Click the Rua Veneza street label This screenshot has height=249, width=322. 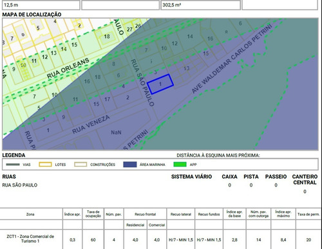pos(91,124)
